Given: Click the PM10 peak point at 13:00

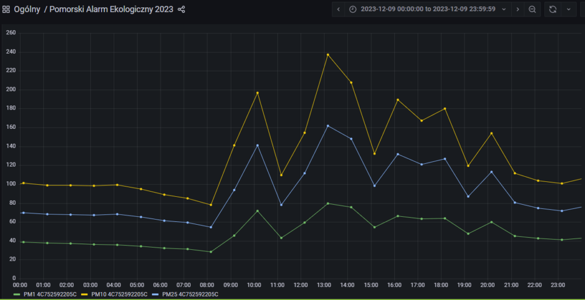Looking at the screenshot, I should 327,55.
